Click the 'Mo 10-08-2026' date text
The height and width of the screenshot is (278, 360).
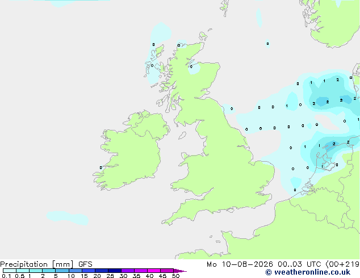[x=240, y=264]
